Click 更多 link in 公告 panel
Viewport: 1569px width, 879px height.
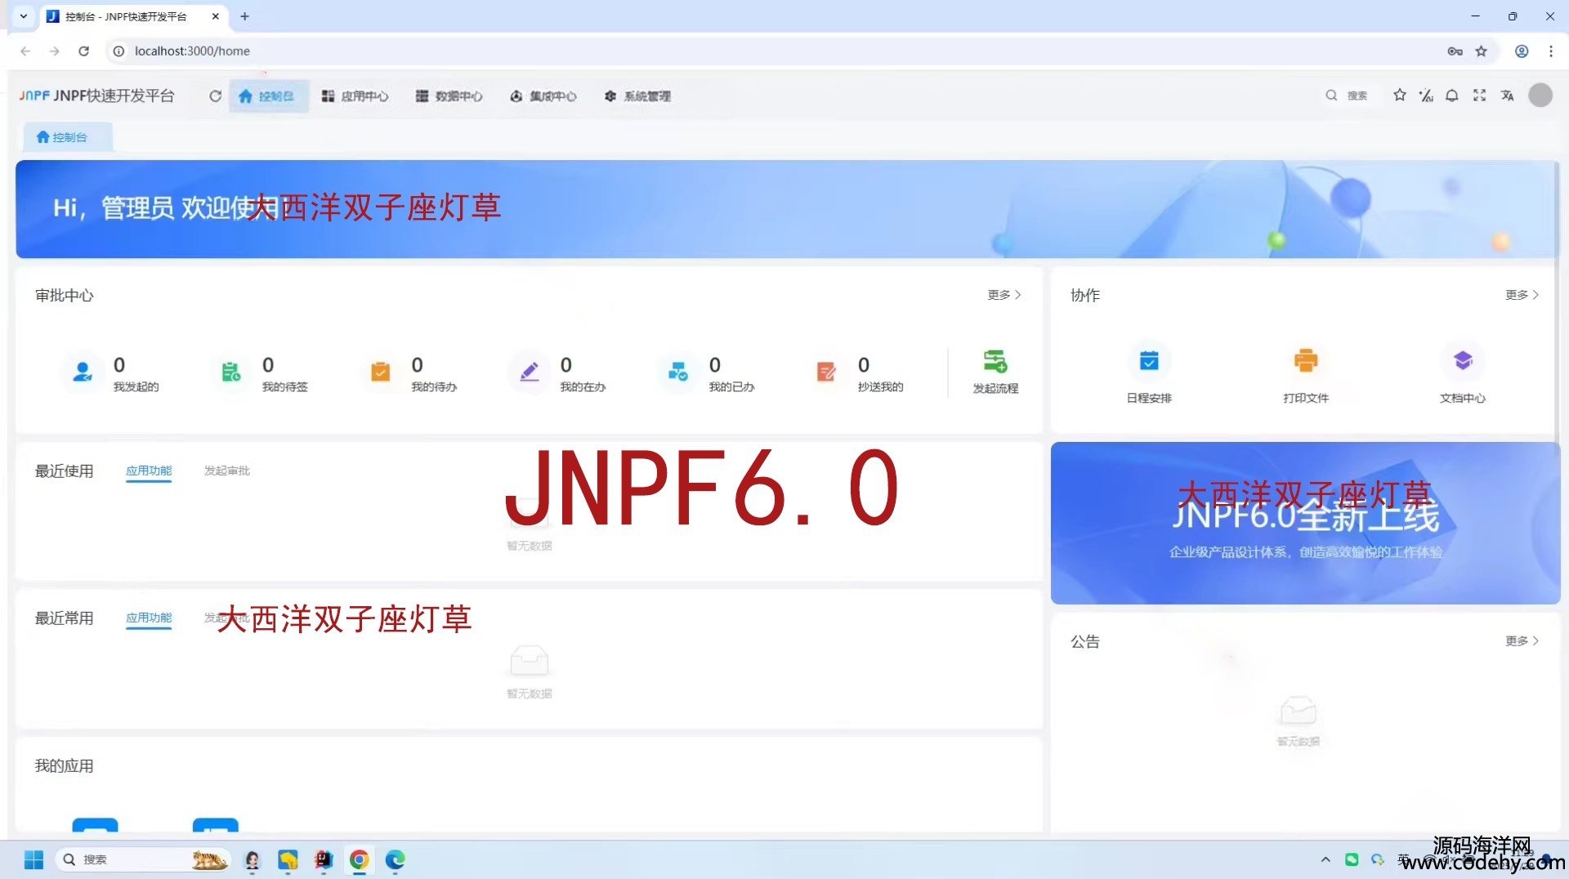pyautogui.click(x=1522, y=641)
